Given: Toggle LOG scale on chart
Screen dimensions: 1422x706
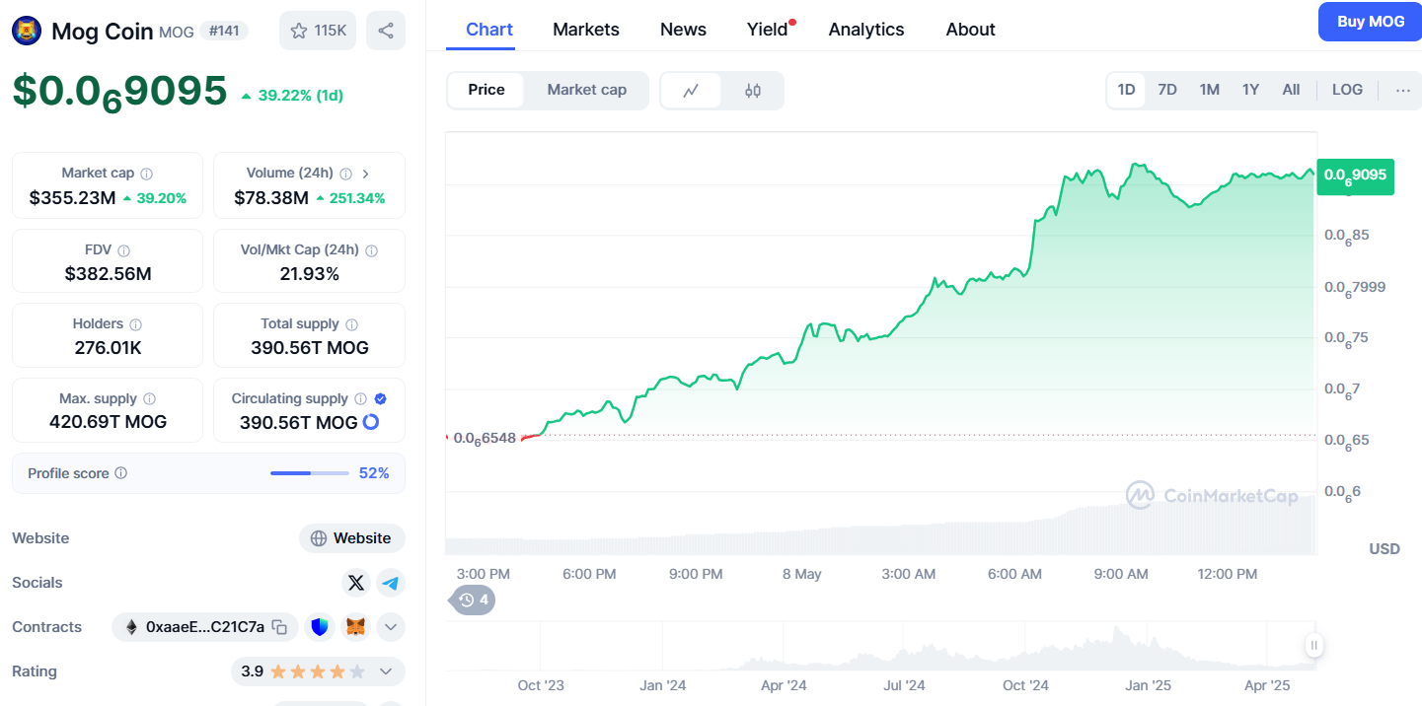Looking at the screenshot, I should [1347, 90].
